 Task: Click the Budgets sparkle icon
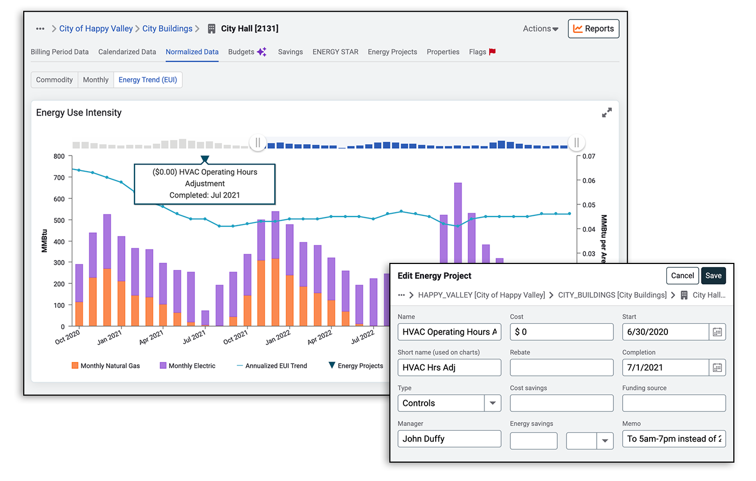tap(262, 52)
